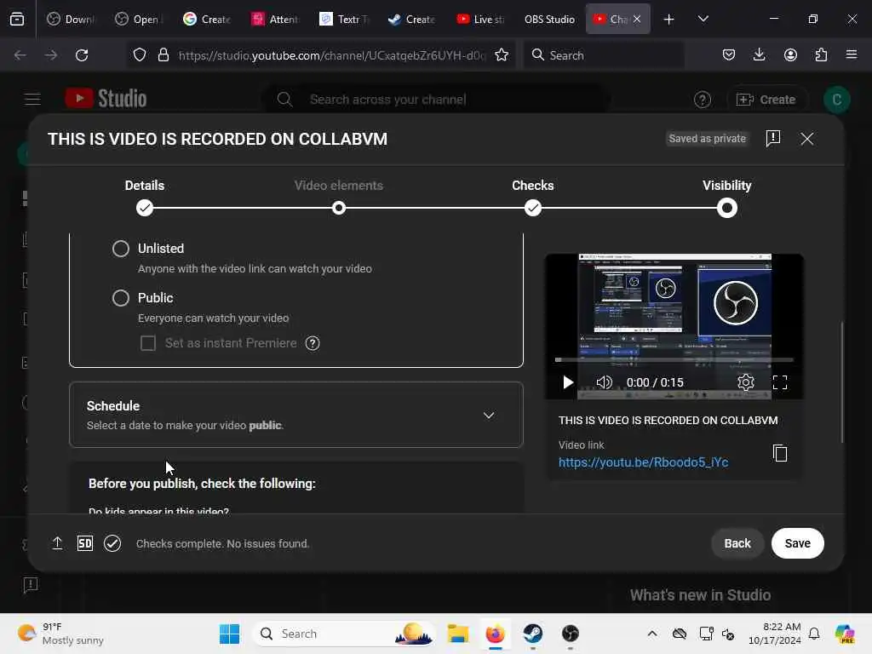Open the youtu.be video link

pyautogui.click(x=643, y=462)
